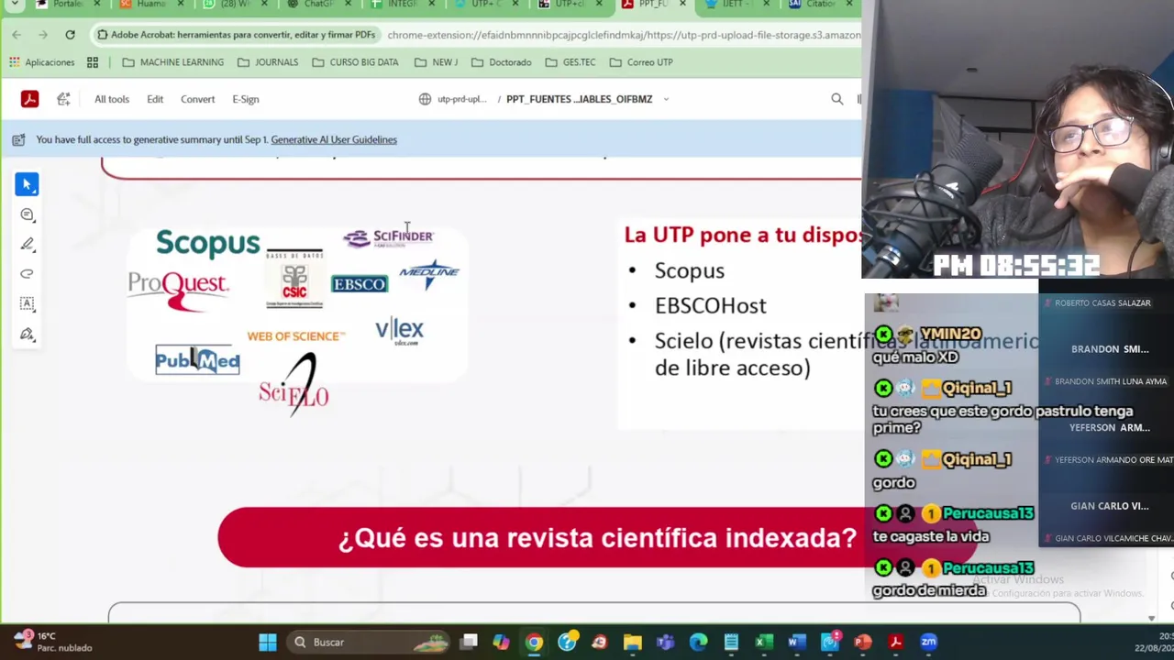Open Microsoft Edge from the taskbar
Image resolution: width=1174 pixels, height=660 pixels.
(699, 643)
